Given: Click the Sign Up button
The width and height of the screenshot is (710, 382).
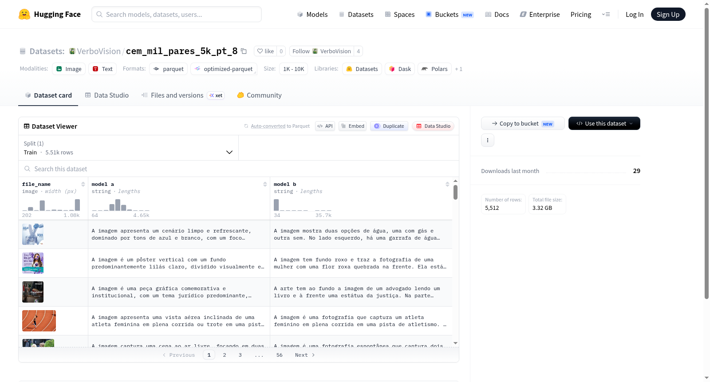Looking at the screenshot, I should click(668, 14).
